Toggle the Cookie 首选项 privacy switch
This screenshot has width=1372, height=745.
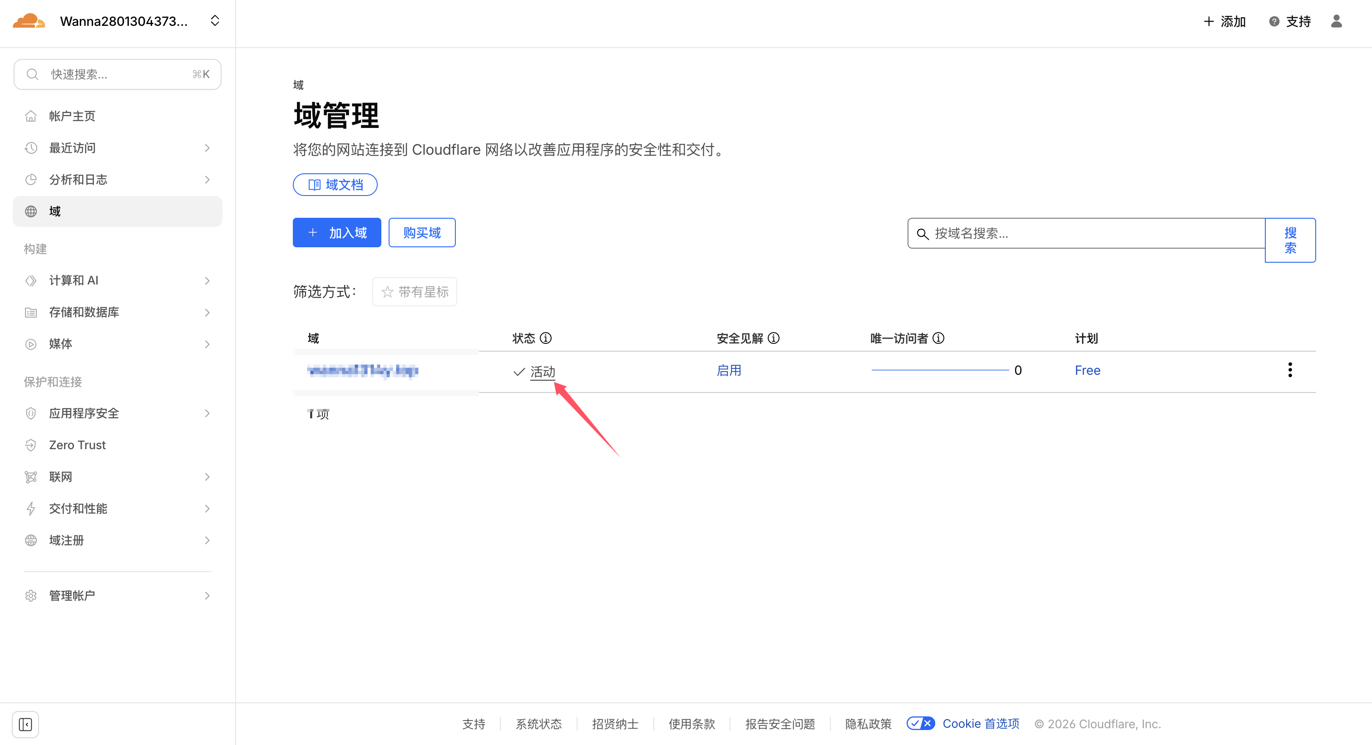(920, 724)
